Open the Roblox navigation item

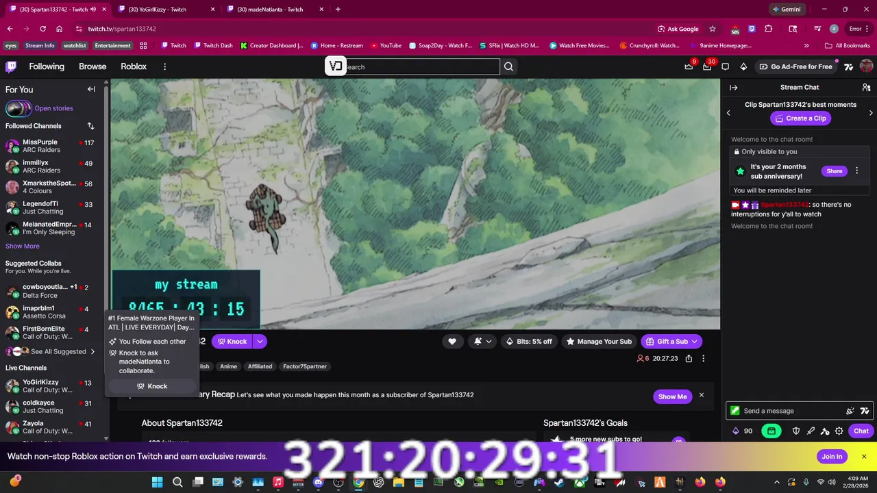pos(134,66)
